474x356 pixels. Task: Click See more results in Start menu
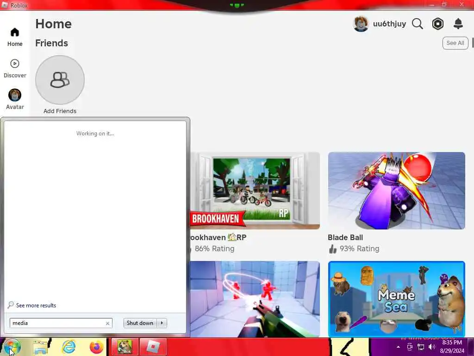pyautogui.click(x=36, y=305)
